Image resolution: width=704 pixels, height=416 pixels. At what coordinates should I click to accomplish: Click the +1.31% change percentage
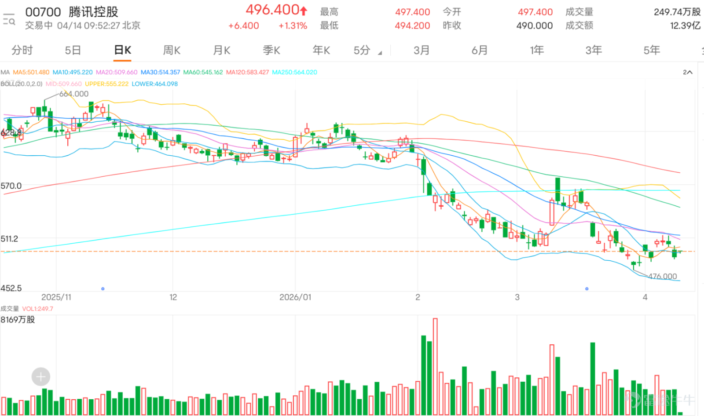[293, 26]
